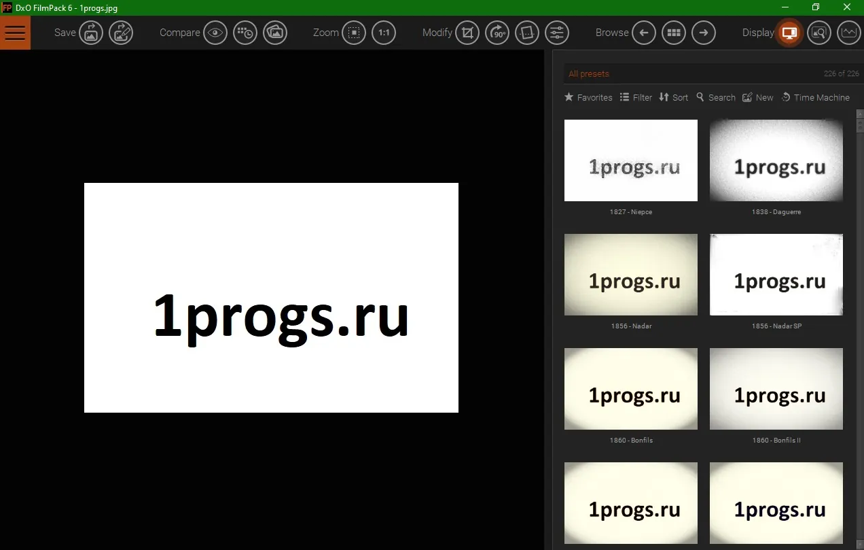The width and height of the screenshot is (864, 550).
Task: Open the horizon straighten tool
Action: 527,33
